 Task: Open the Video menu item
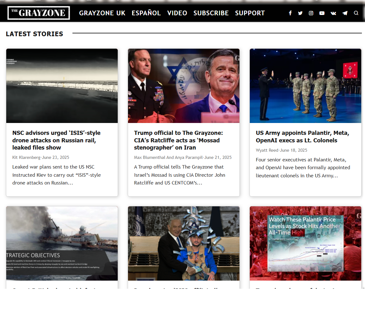point(177,13)
